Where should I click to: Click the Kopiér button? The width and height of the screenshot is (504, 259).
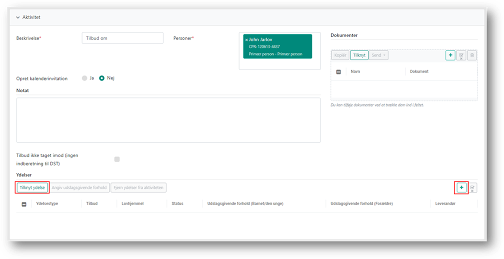point(340,55)
